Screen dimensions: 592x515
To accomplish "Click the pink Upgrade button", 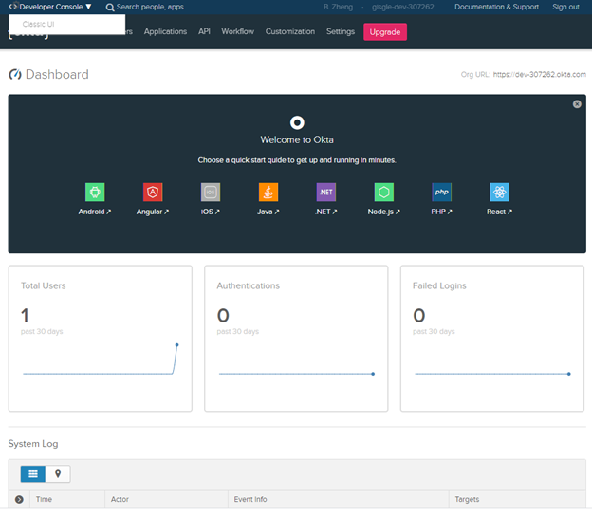I will click(x=385, y=32).
